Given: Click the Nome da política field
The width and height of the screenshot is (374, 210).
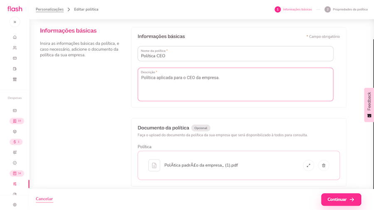Looking at the screenshot, I should 235,56.
